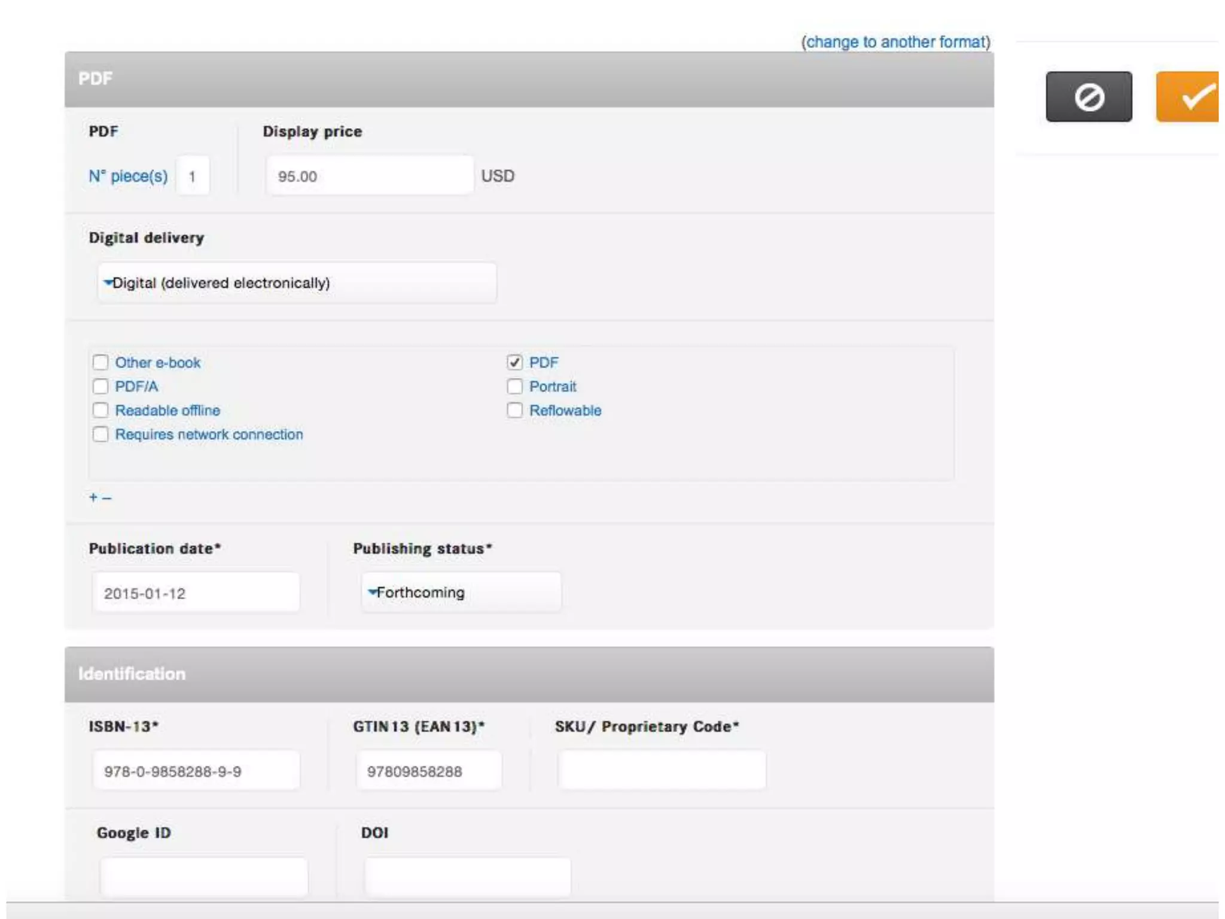
Task: Click the plus sign below checkbox list
Action: click(93, 497)
